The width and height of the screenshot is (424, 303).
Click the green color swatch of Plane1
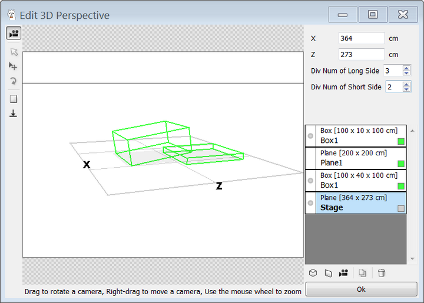click(x=401, y=164)
